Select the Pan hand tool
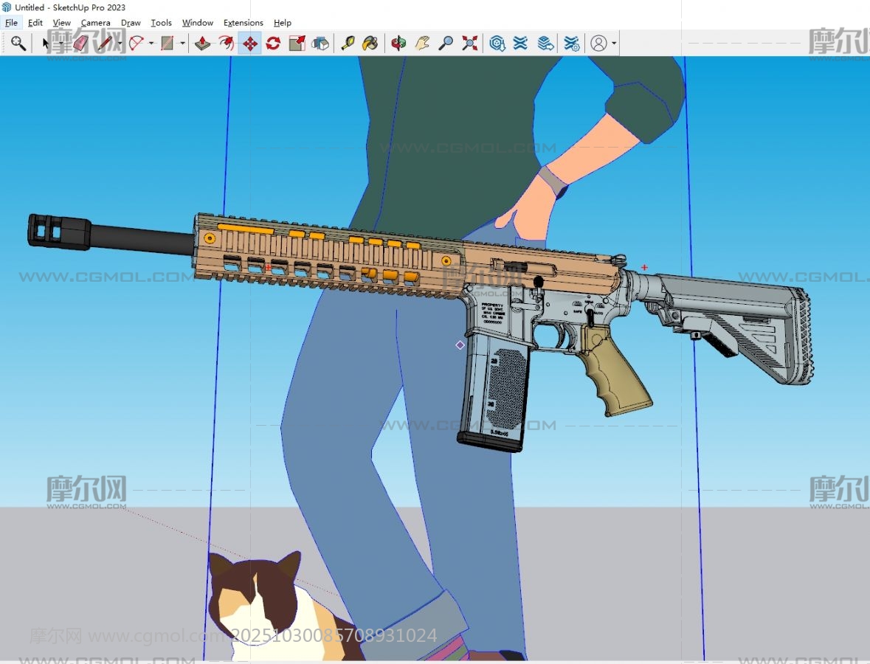The width and height of the screenshot is (870, 664). pos(422,44)
